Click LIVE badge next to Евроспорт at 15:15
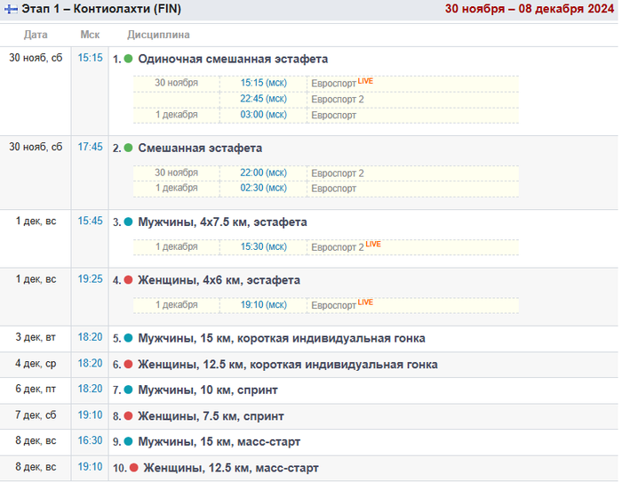622x483 pixels. point(365,81)
